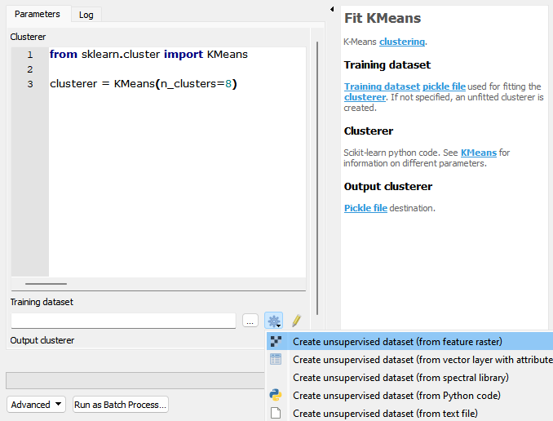
Task: Open the KMeans documentation link
Action: pos(479,153)
